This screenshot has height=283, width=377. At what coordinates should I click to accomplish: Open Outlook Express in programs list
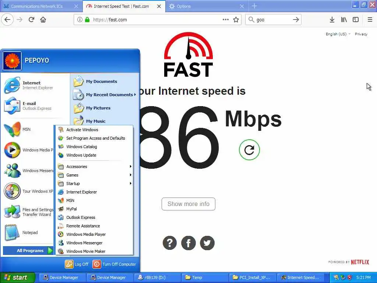95,217
